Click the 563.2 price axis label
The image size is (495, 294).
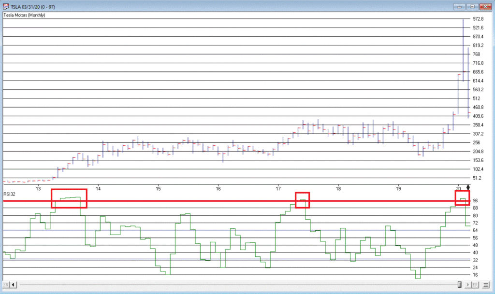[478, 89]
